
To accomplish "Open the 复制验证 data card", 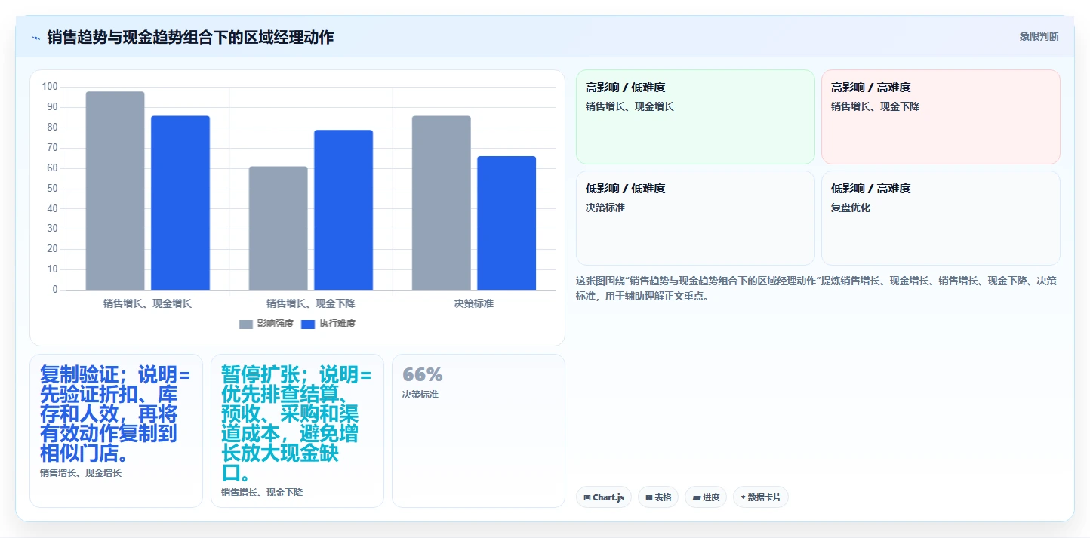I will point(116,431).
